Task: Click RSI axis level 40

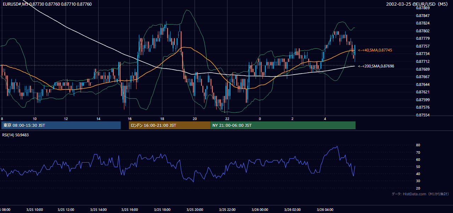Action: 418,174
